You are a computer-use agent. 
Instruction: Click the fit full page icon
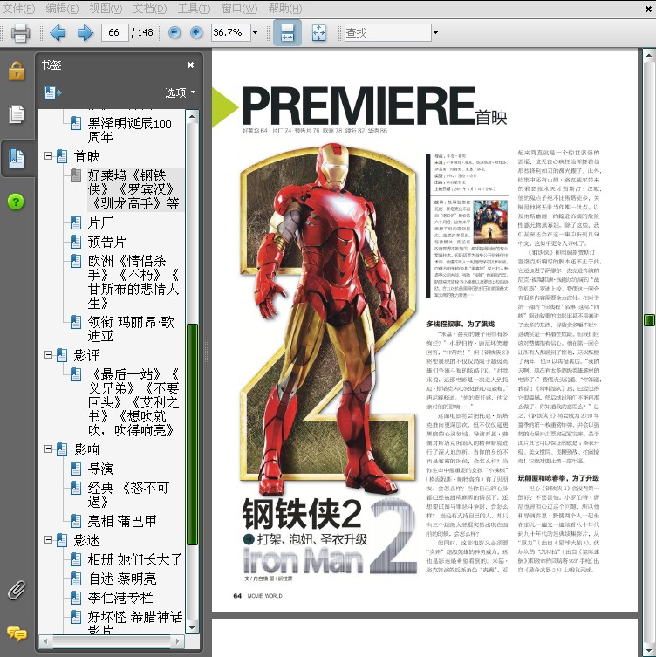point(318,32)
